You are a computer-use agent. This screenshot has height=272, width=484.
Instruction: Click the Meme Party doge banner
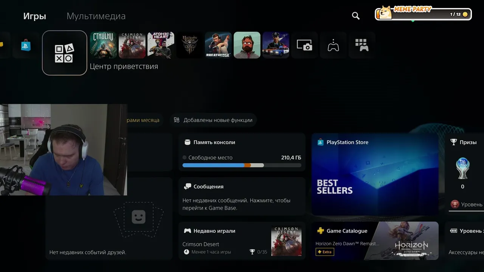pyautogui.click(x=423, y=14)
